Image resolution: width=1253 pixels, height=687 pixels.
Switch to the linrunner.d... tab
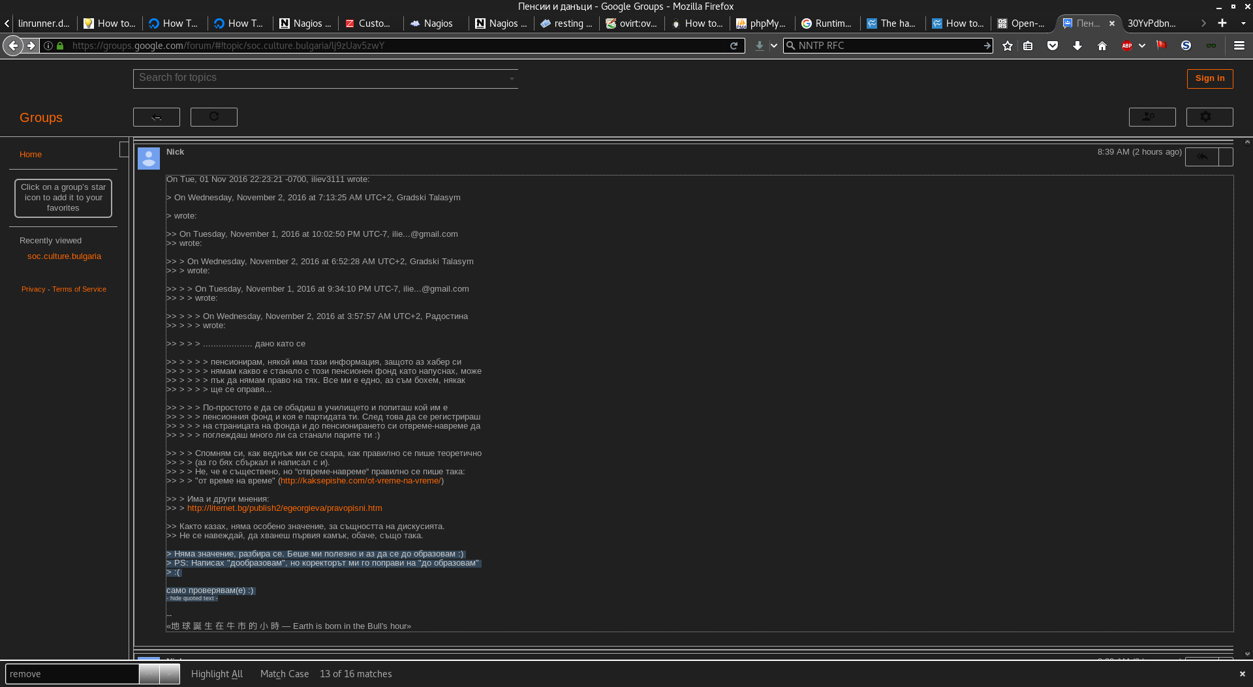[x=43, y=23]
